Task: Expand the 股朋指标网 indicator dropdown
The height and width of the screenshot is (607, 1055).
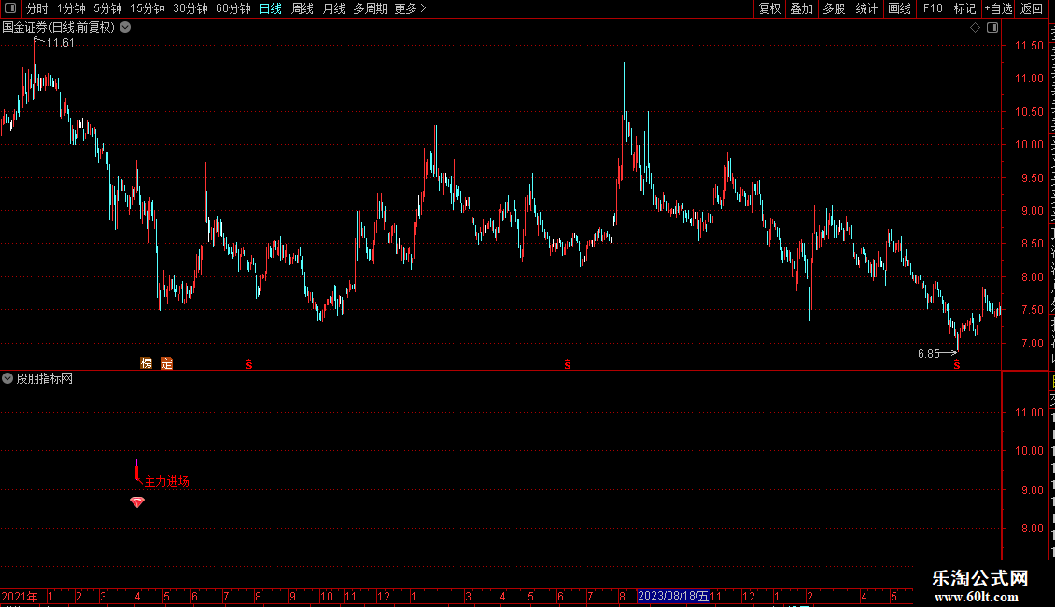Action: pyautogui.click(x=7, y=378)
